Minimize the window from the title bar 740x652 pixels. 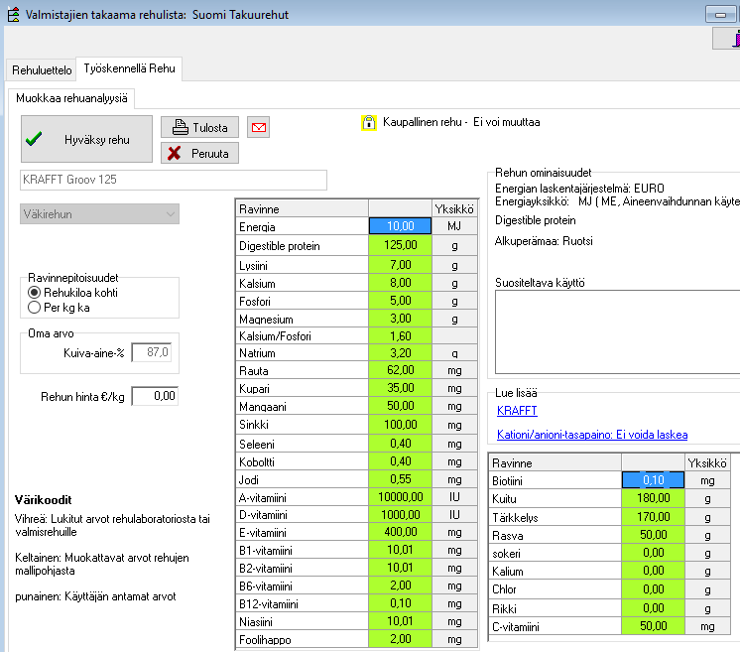click(x=720, y=15)
